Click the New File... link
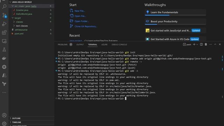The height and width of the screenshot is (126, 224). (x=80, y=11)
